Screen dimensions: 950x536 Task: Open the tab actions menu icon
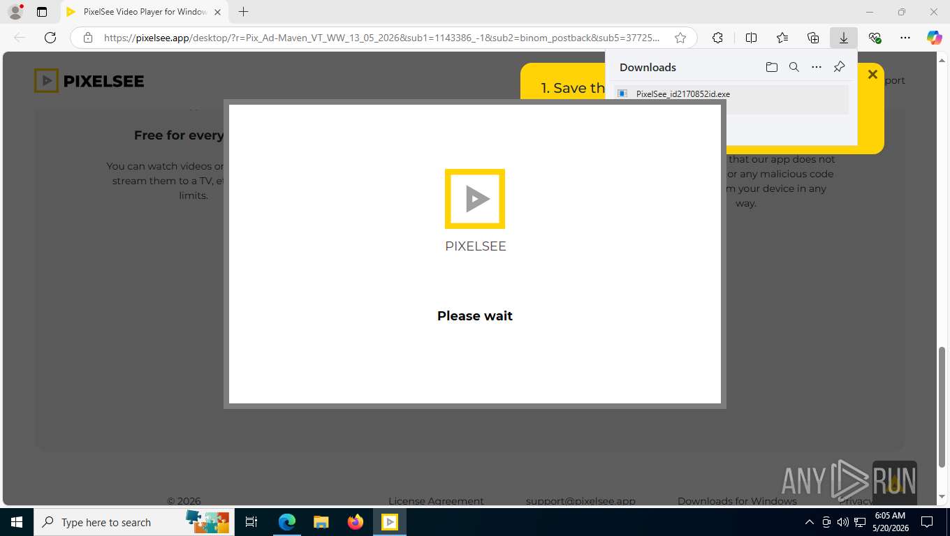coord(42,12)
